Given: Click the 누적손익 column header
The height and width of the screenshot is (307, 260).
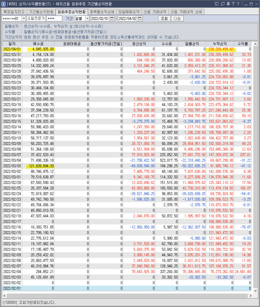Looking at the screenshot, I should click(x=220, y=44).
